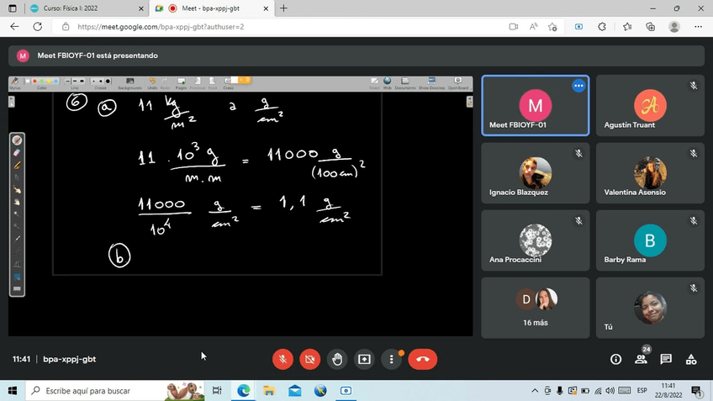Choose the Interact pointing-finger tool
Image resolution: width=713 pixels, height=401 pixels.
click(17, 190)
